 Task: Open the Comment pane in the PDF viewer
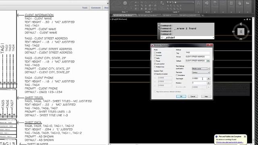(96, 8)
